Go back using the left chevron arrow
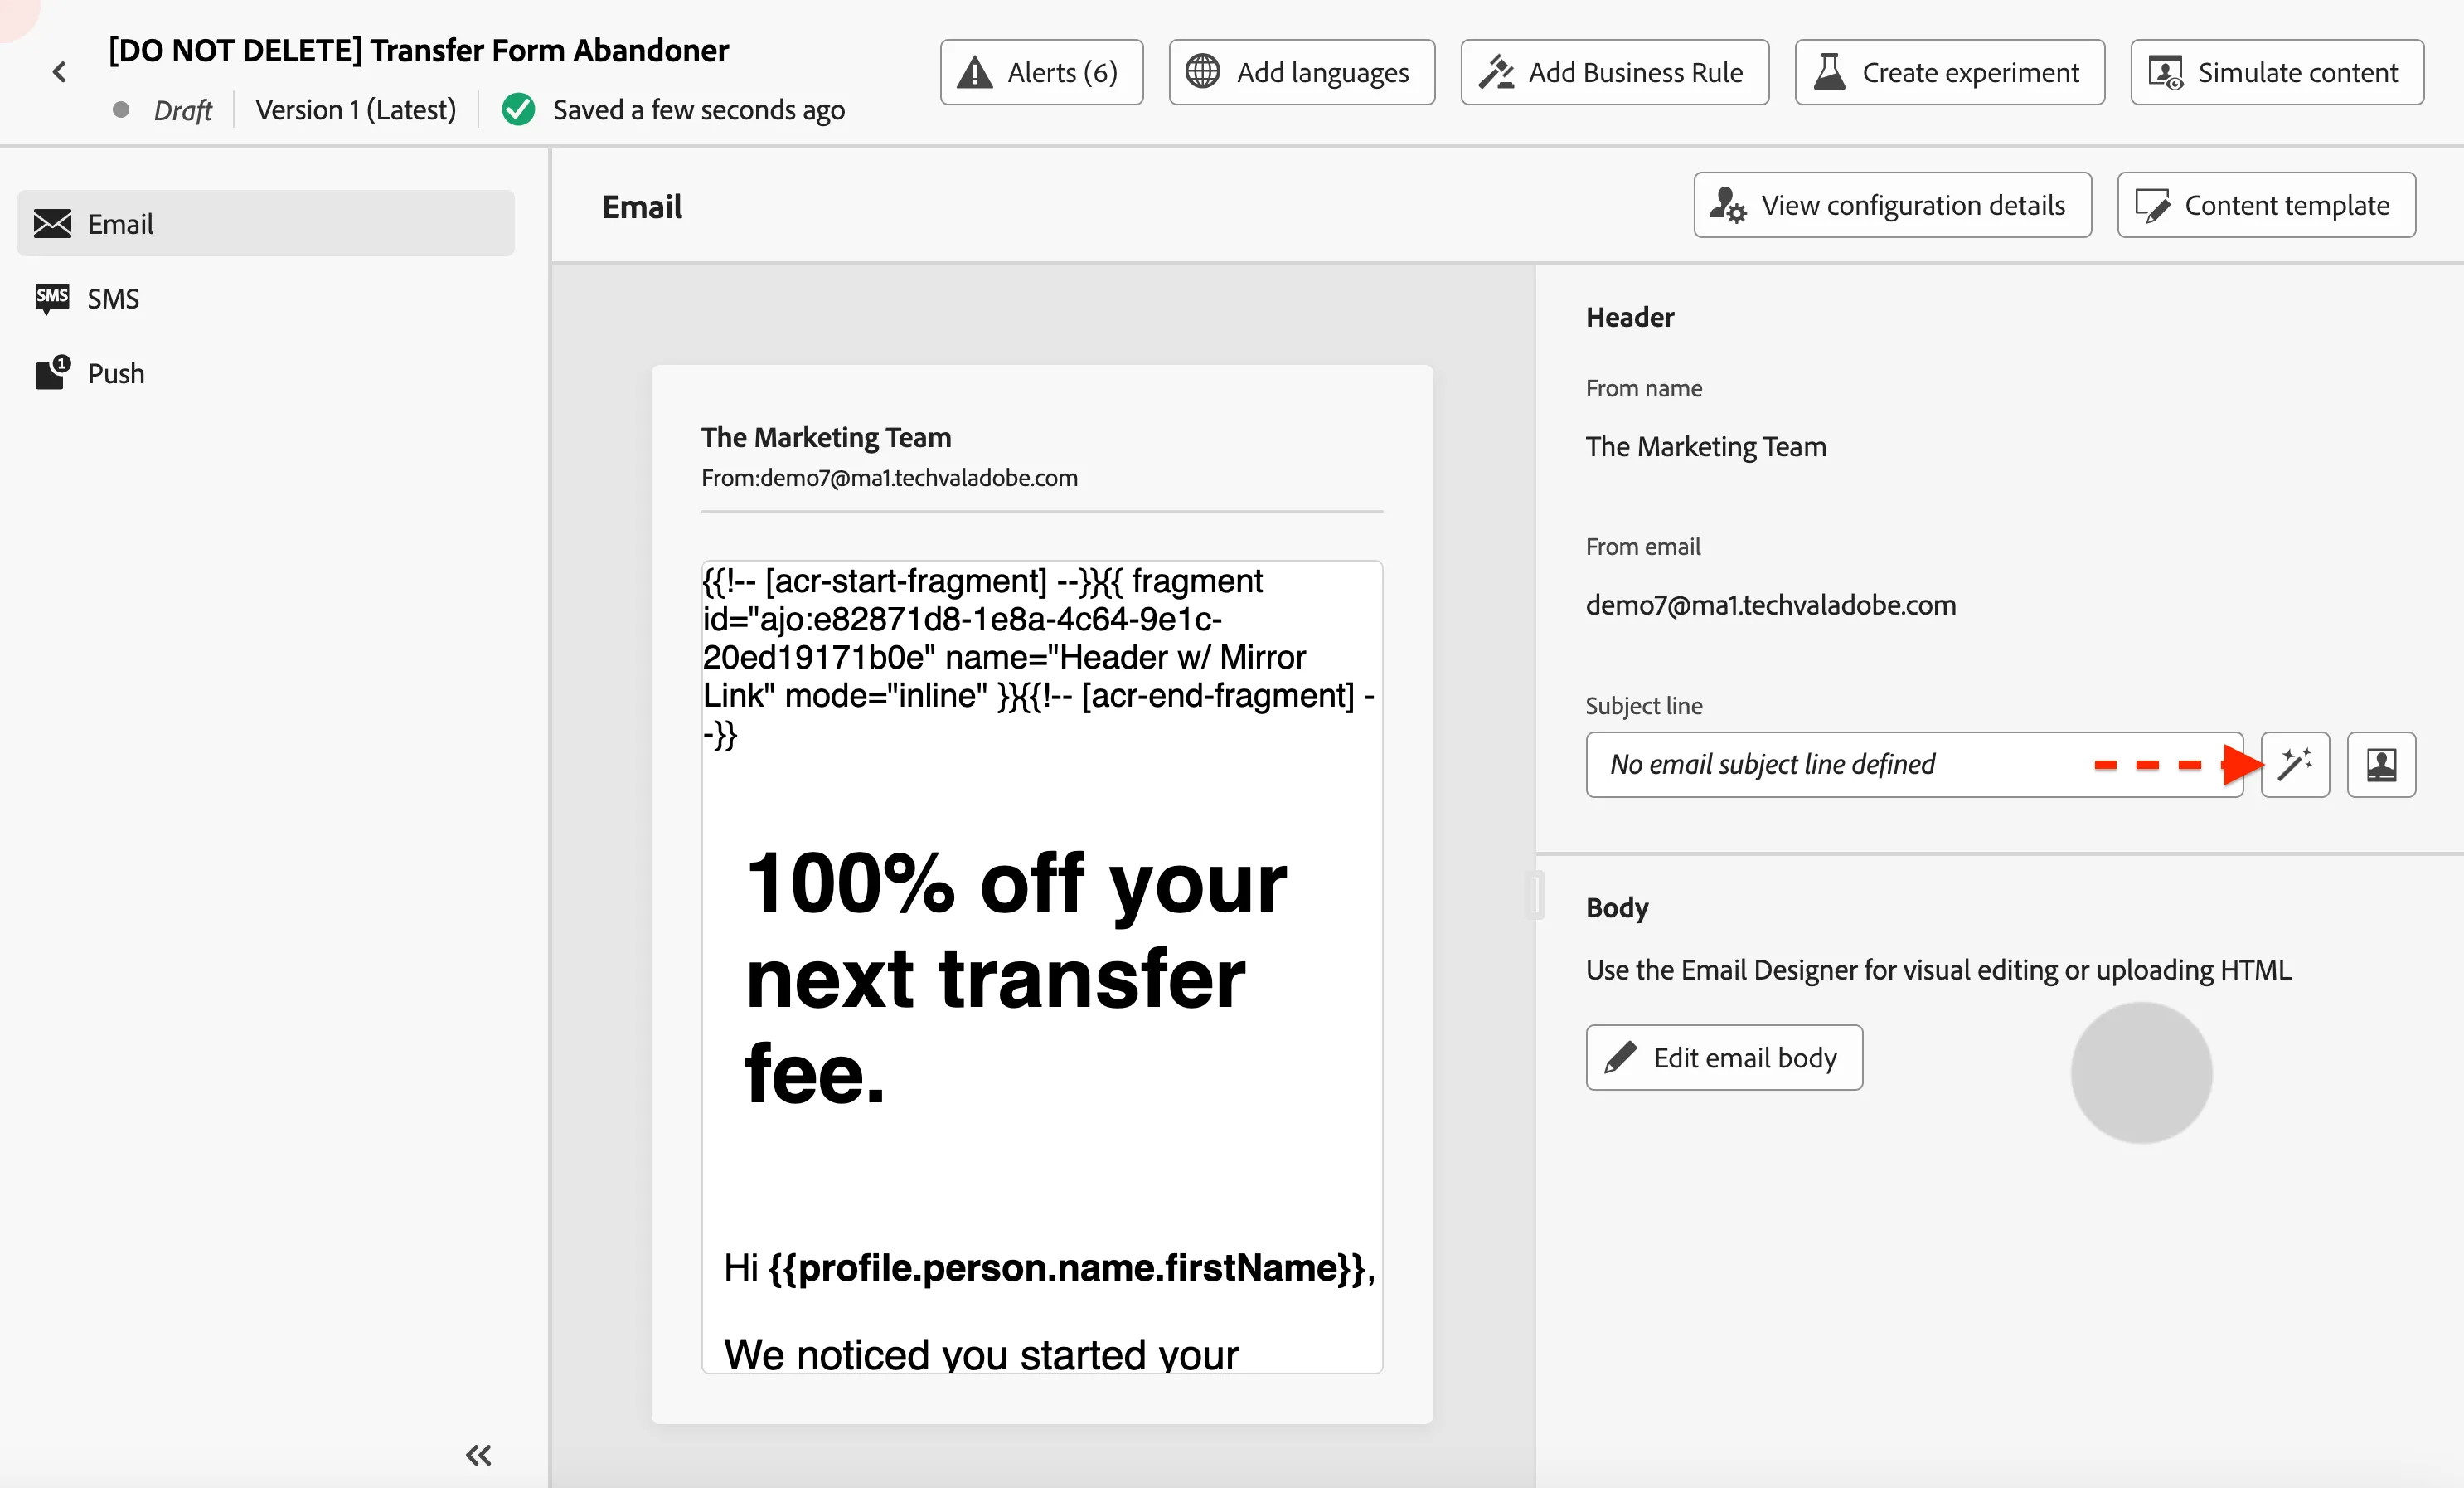This screenshot has width=2464, height=1488. [x=59, y=72]
